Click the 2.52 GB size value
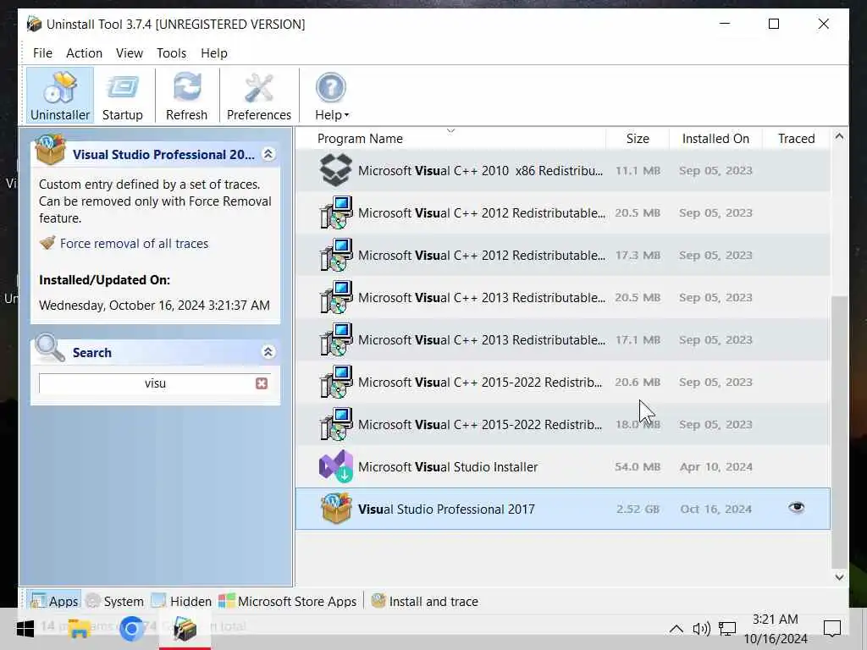The width and height of the screenshot is (867, 650). tap(638, 509)
